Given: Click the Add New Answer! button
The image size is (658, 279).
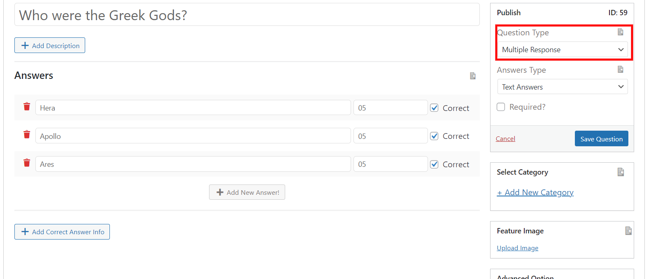Looking at the screenshot, I should click(247, 192).
